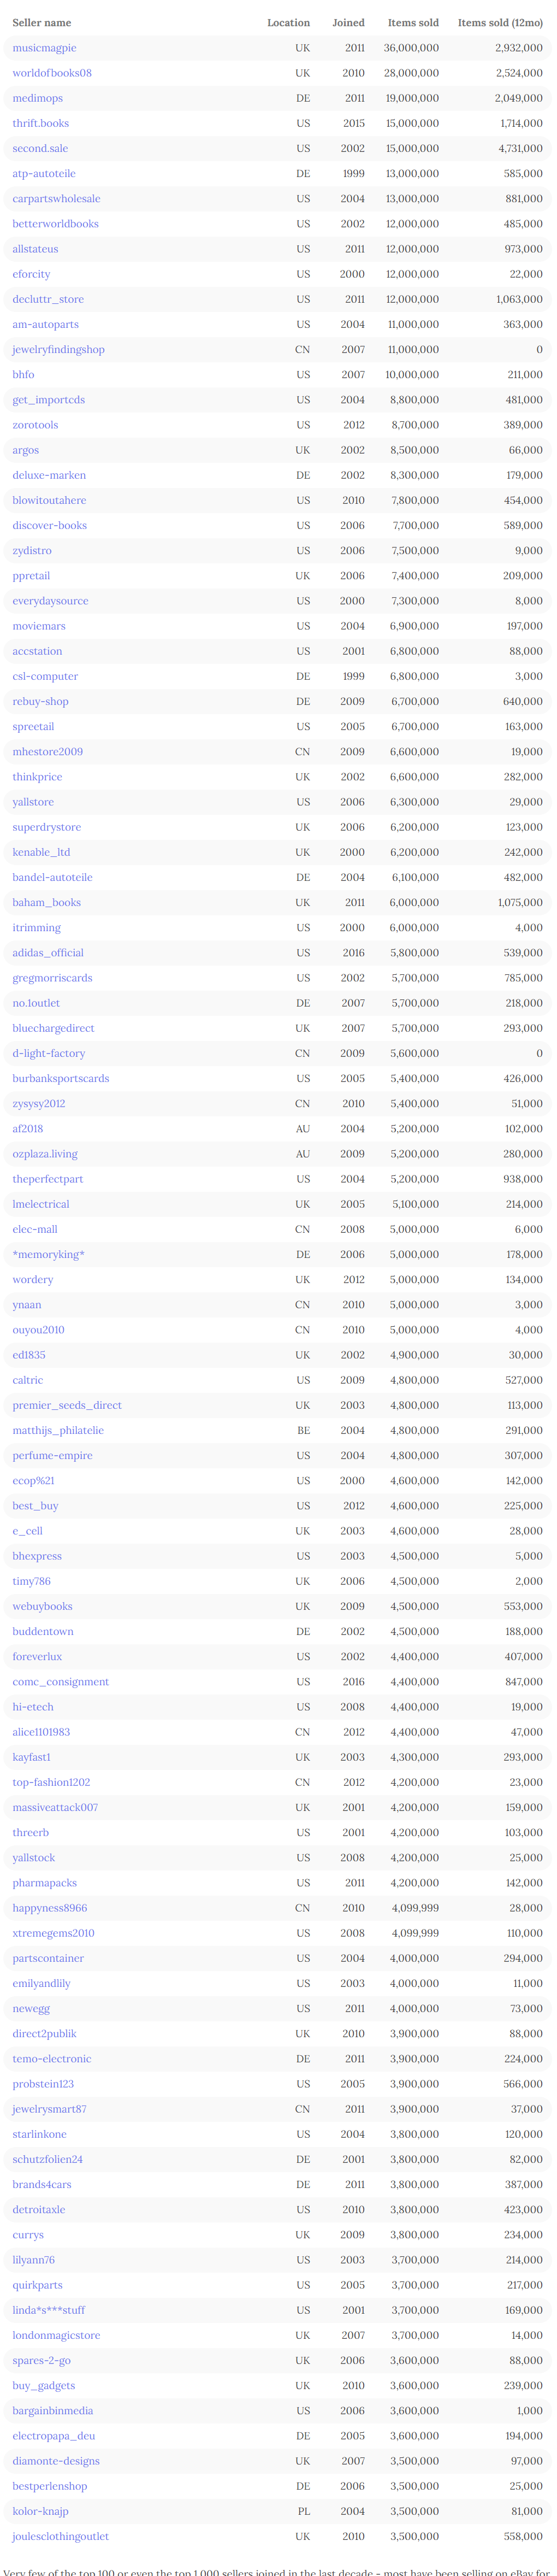This screenshot has height=2576, width=557.
Task: Open matthijs_philatelie seller link
Action: click(58, 1430)
